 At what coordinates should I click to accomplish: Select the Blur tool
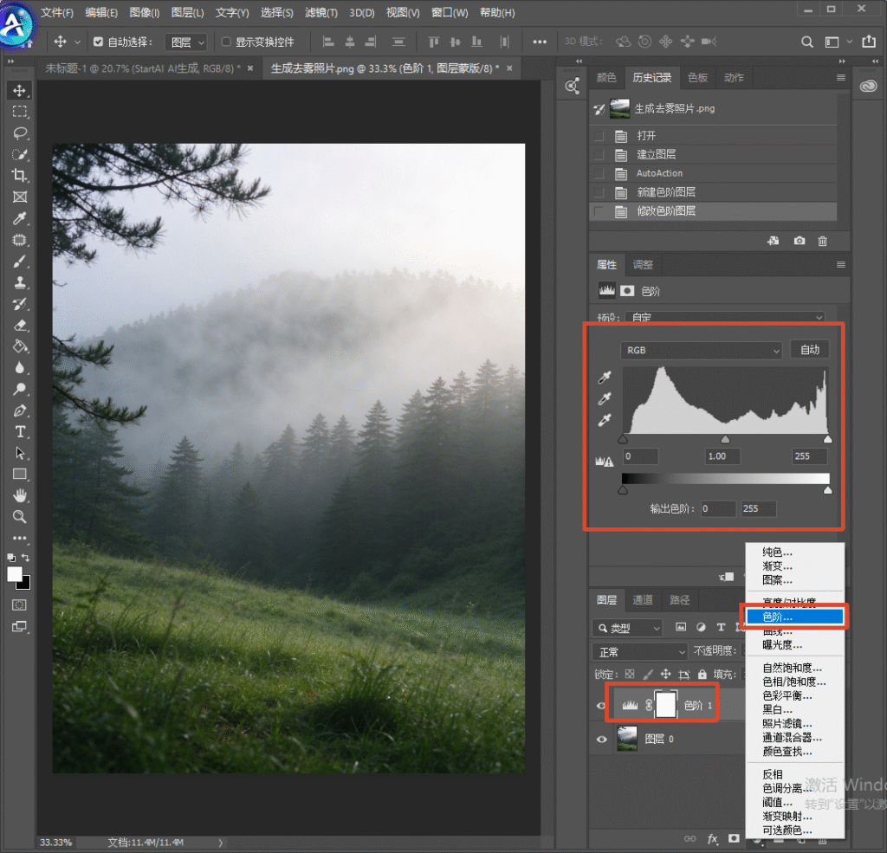20,368
